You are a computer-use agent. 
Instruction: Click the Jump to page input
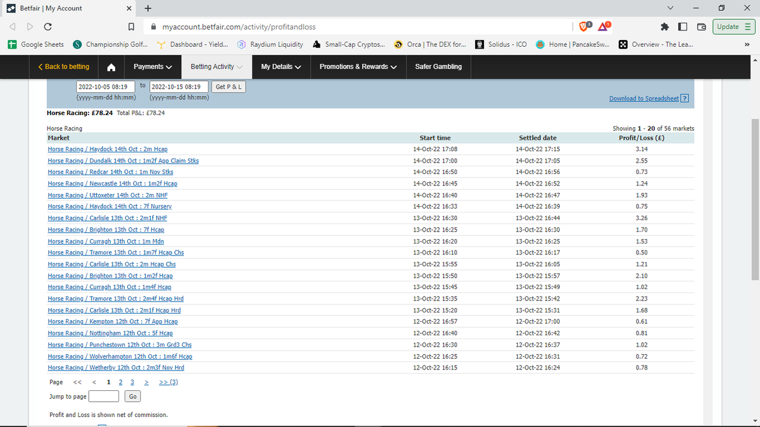pyautogui.click(x=104, y=397)
